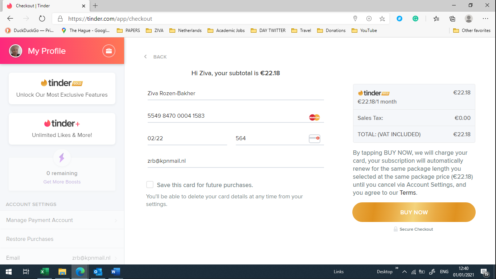Open the Terms link
496x279 pixels.
pyautogui.click(x=408, y=193)
